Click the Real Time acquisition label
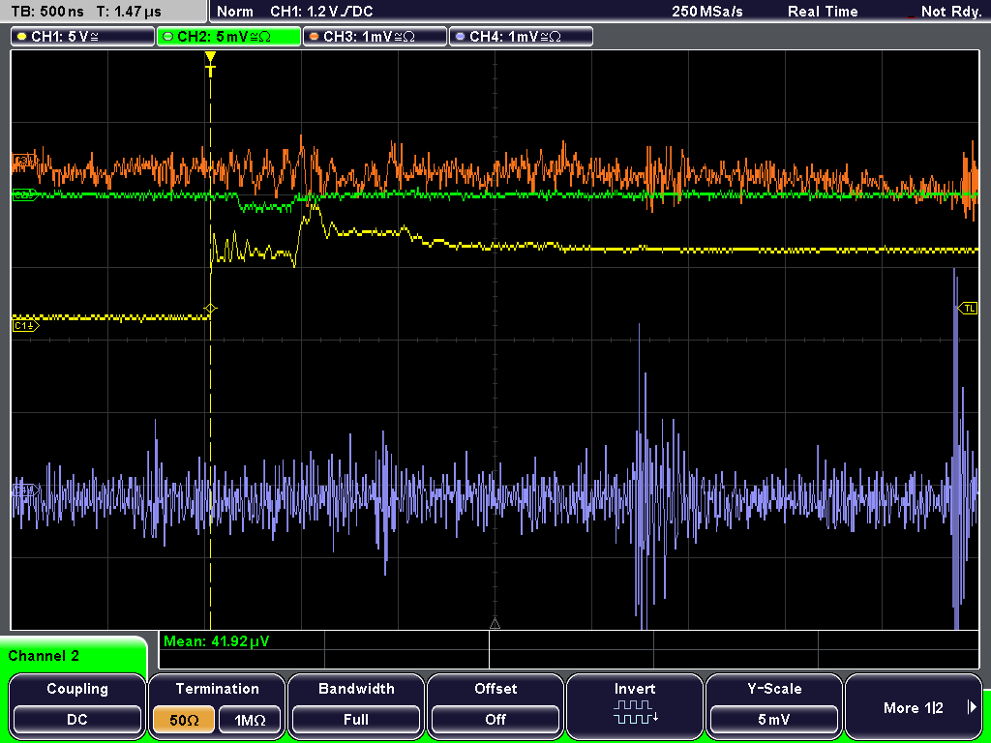The image size is (991, 743). [x=823, y=12]
